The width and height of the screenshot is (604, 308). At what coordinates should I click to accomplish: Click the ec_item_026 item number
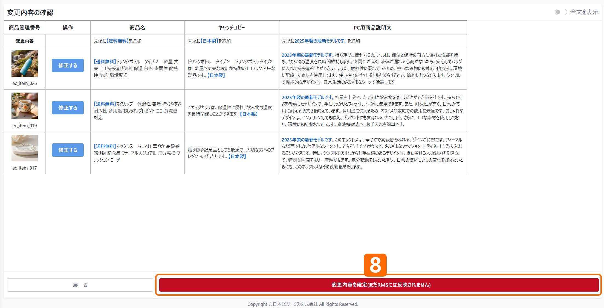click(25, 83)
